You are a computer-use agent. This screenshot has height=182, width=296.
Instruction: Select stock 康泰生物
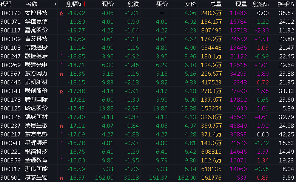click(36, 177)
